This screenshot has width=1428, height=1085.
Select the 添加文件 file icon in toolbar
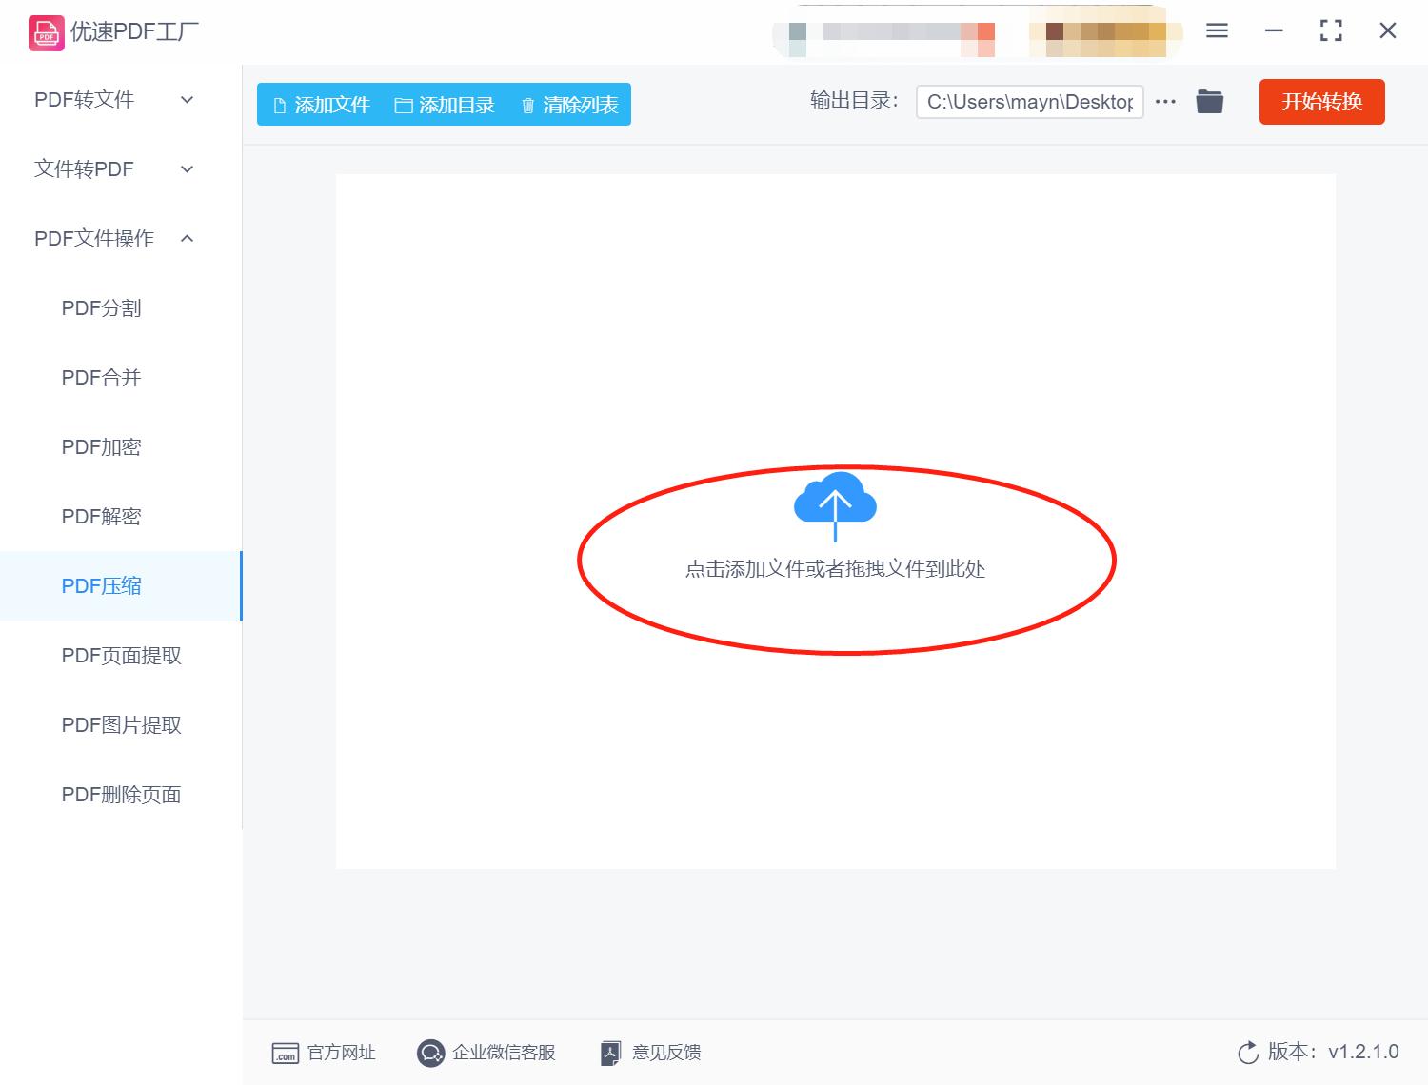coord(279,105)
